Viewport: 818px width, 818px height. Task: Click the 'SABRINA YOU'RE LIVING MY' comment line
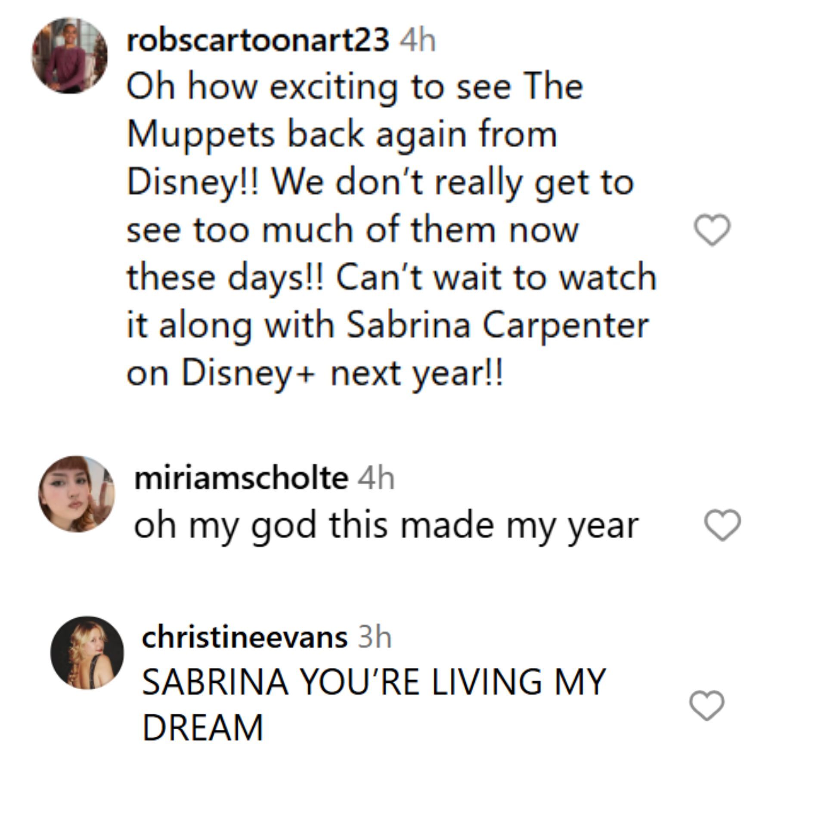[x=374, y=682]
